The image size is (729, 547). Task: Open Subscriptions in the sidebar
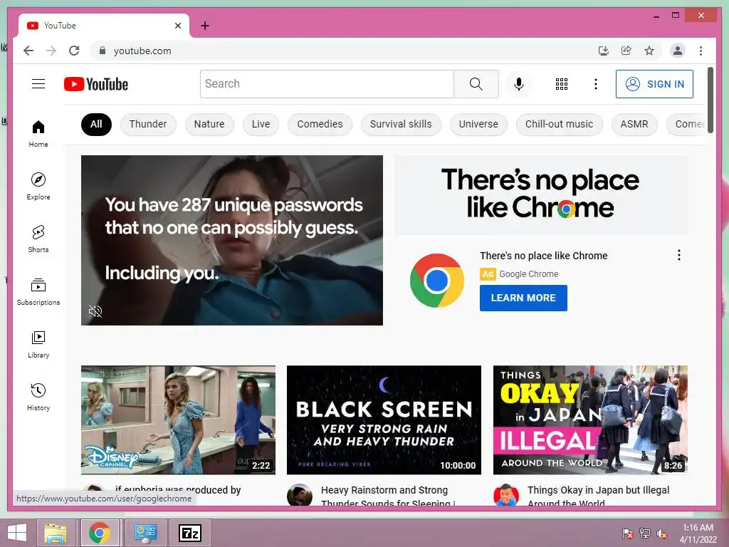click(x=38, y=291)
